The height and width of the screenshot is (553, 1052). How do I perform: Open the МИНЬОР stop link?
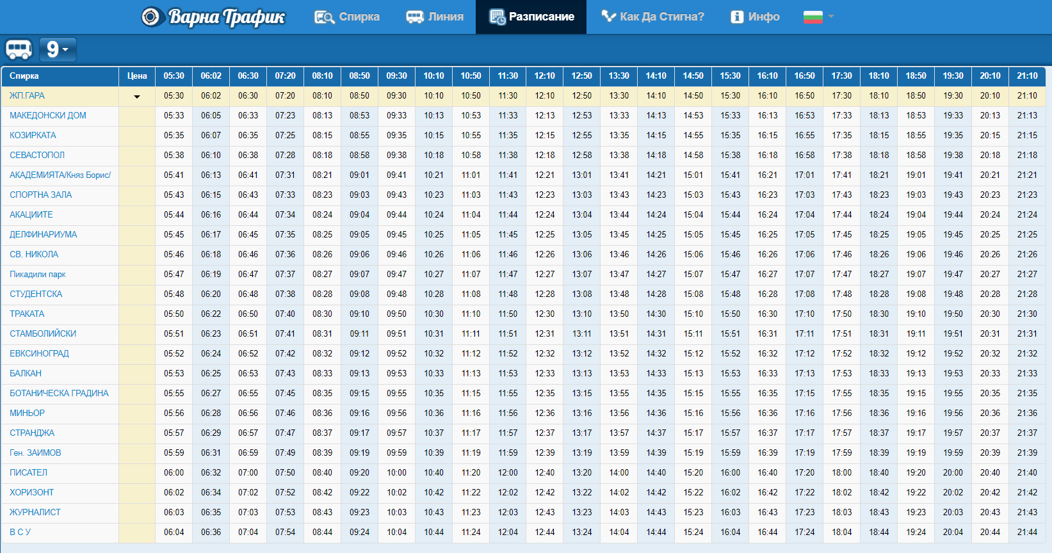pyautogui.click(x=27, y=413)
